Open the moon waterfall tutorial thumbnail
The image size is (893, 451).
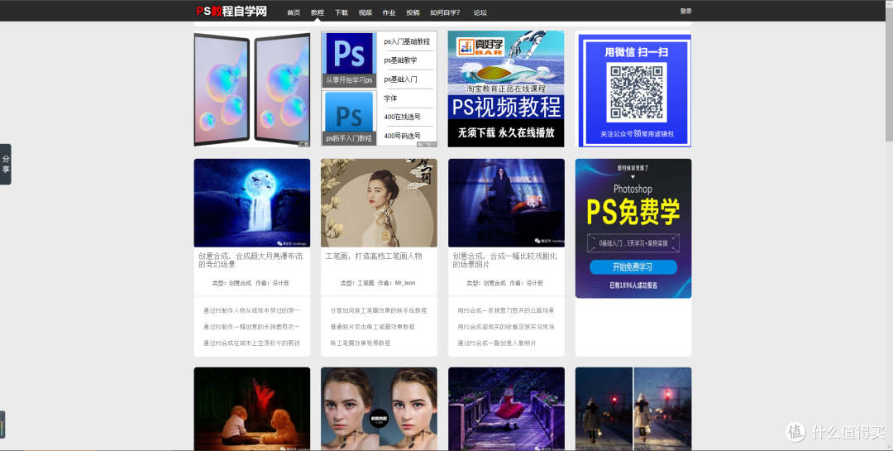pos(251,203)
